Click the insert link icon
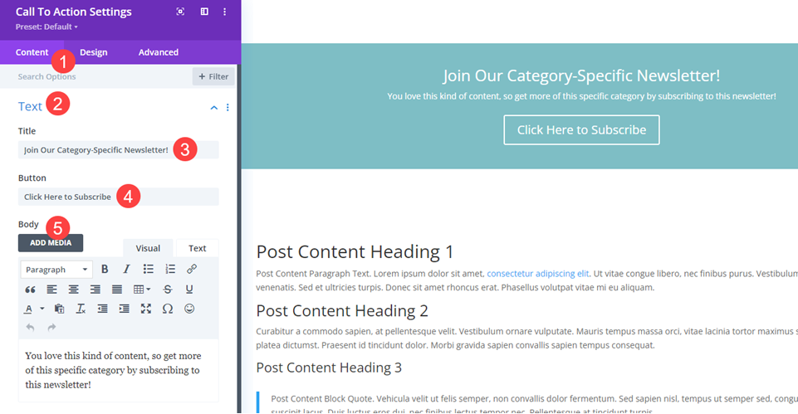Viewport: 798px width, 414px height. [x=192, y=269]
